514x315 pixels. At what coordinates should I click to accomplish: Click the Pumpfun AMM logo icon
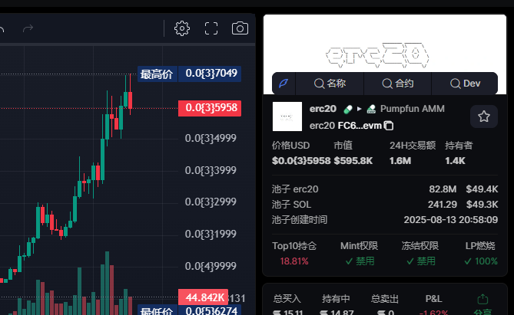(371, 109)
